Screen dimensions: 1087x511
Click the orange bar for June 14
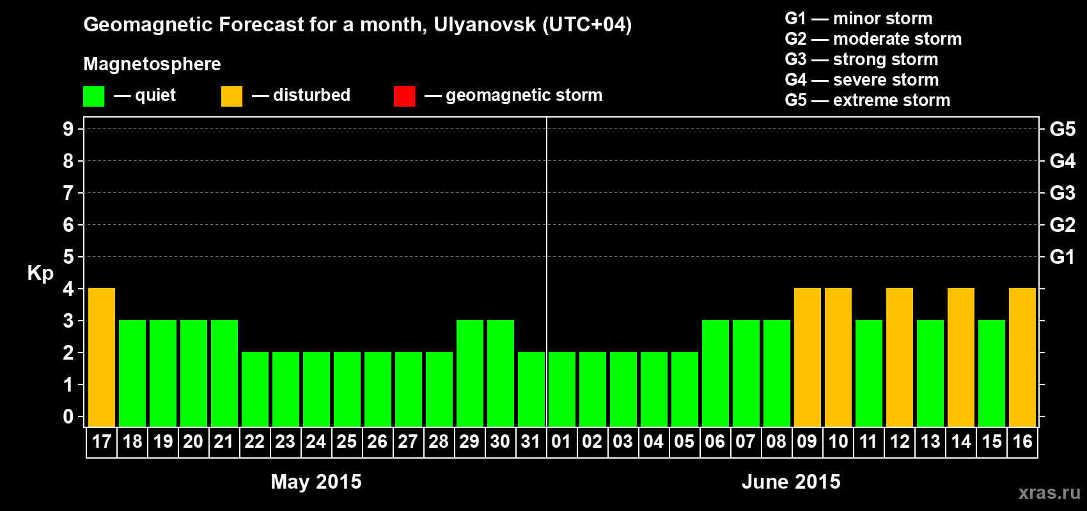pyautogui.click(x=961, y=357)
